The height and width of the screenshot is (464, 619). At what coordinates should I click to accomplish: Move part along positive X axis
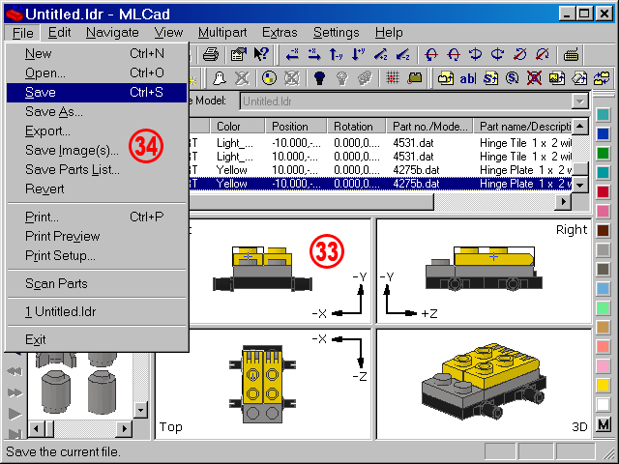click(314, 54)
